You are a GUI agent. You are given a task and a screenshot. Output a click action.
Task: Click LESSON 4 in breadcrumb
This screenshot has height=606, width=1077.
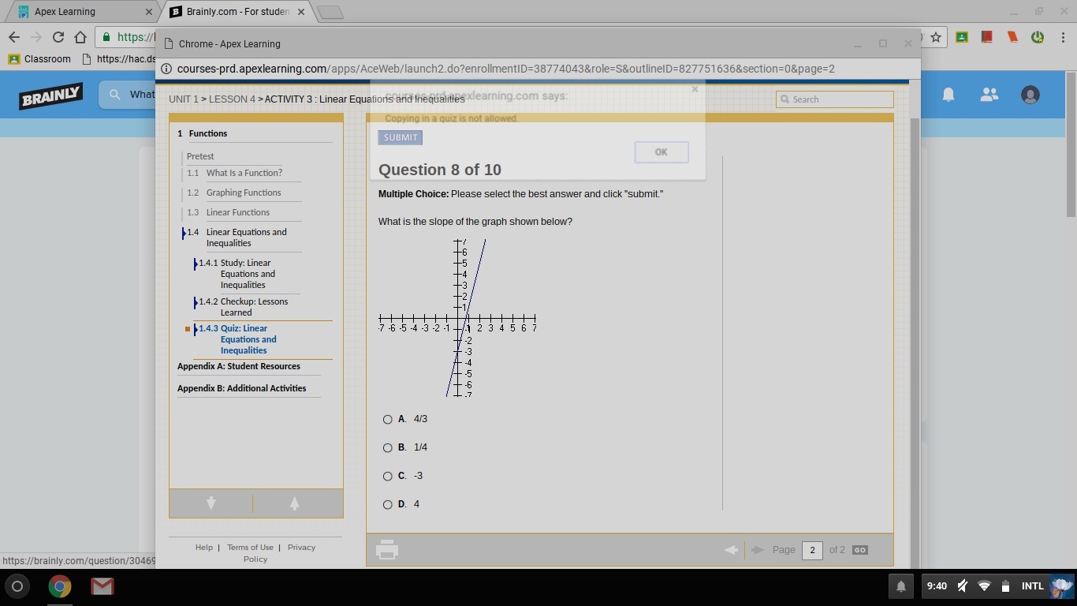(232, 99)
